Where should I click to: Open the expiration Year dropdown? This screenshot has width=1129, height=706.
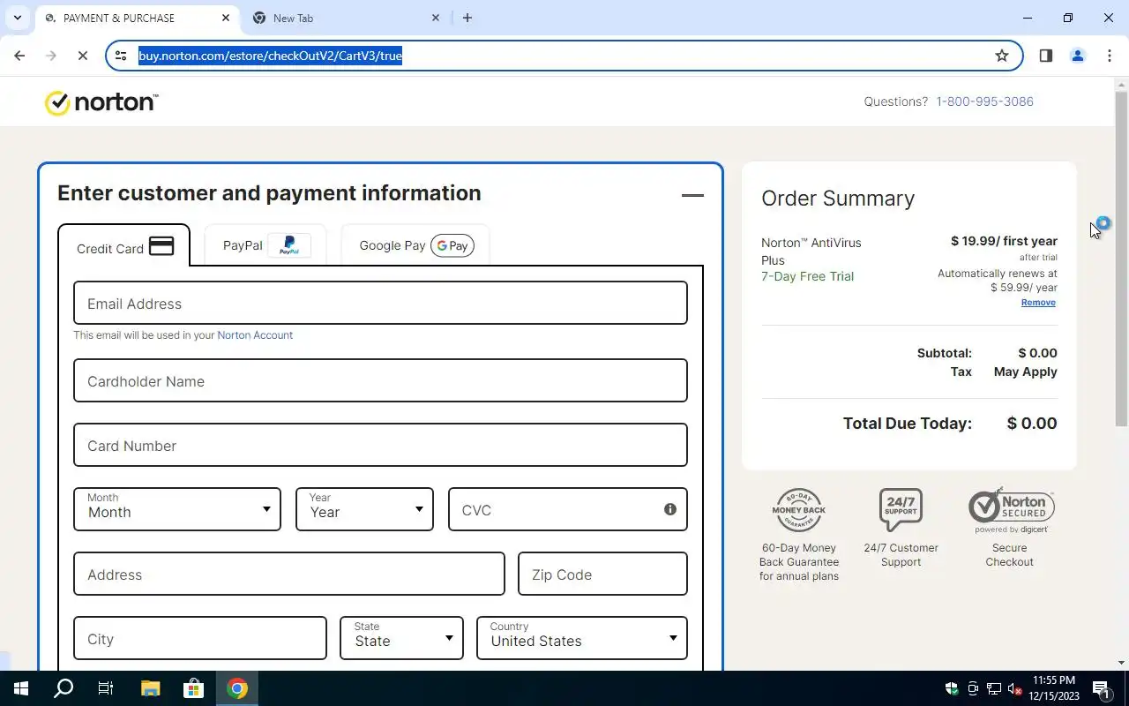364,509
